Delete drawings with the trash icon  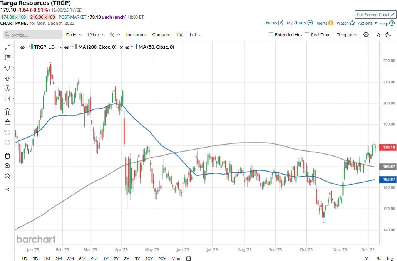coord(7,156)
